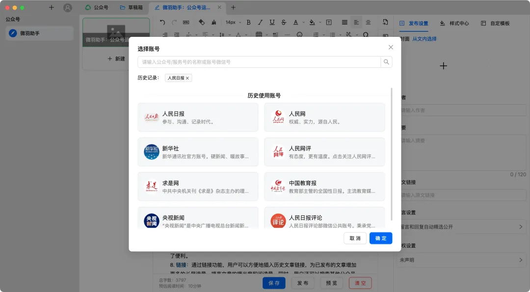Toggle bold formatting
Image resolution: width=530 pixels, height=292 pixels.
[248, 22]
